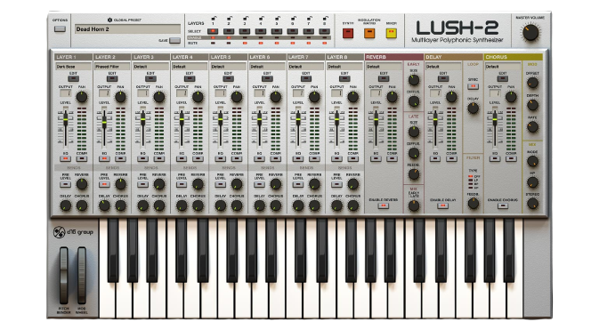
Task: Save the global preset
Action: pos(175,40)
